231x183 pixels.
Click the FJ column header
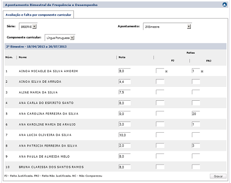173,61
